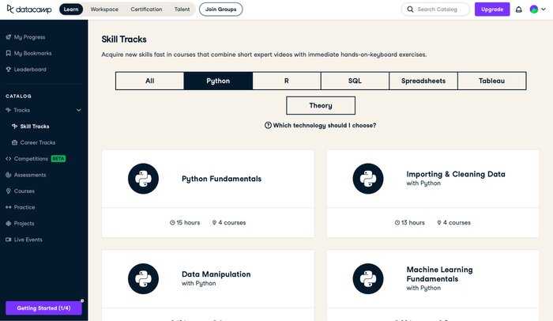
Task: Open Leaderboard in sidebar
Action: click(30, 70)
